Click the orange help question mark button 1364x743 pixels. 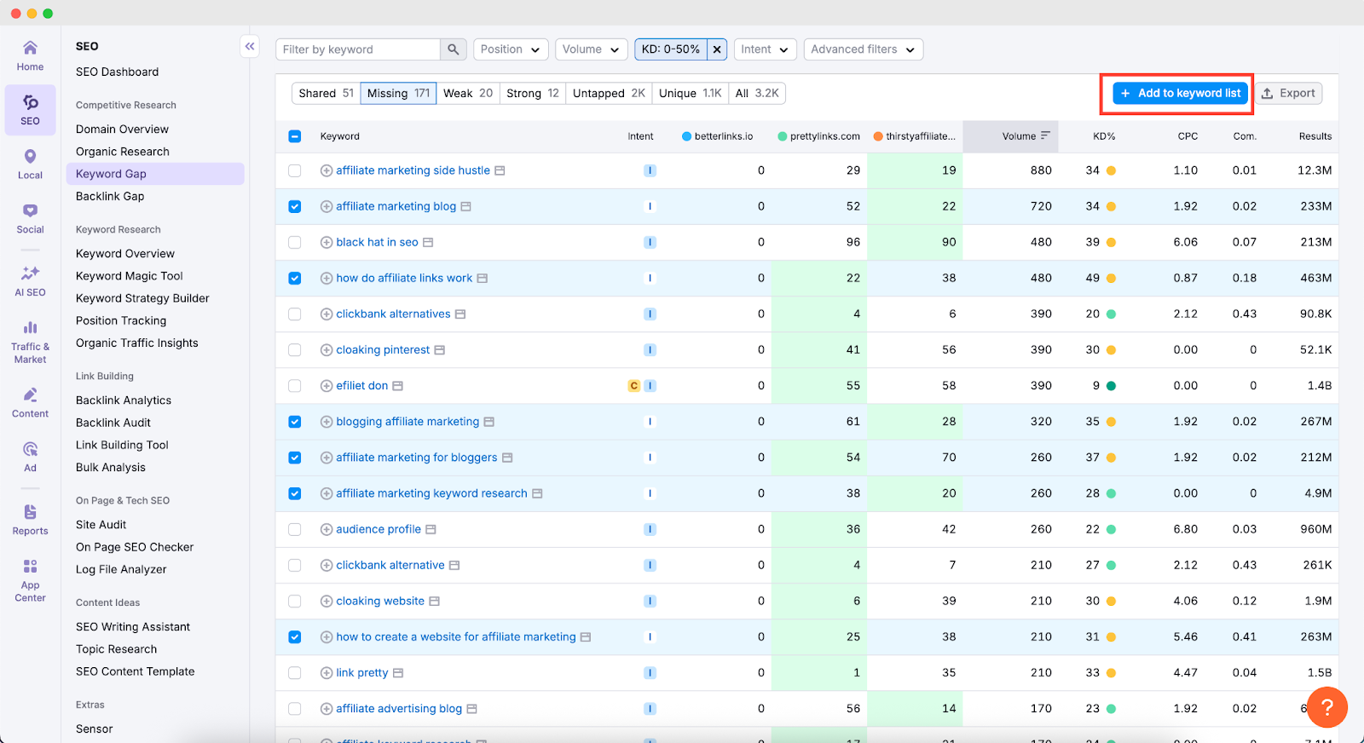(x=1326, y=707)
